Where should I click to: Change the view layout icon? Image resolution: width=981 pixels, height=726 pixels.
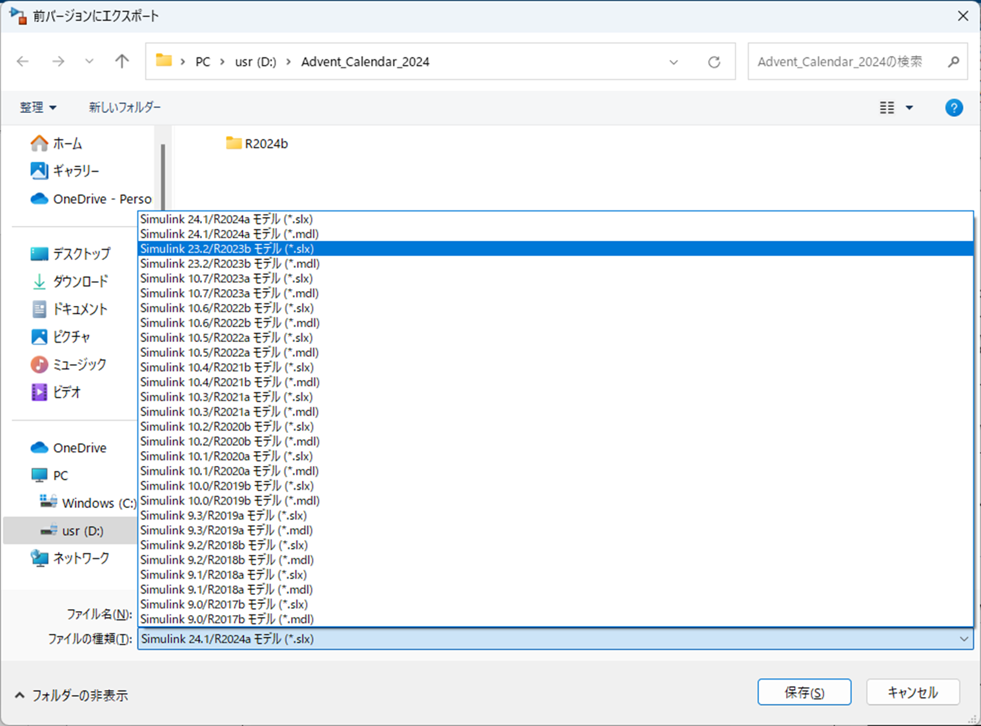887,108
